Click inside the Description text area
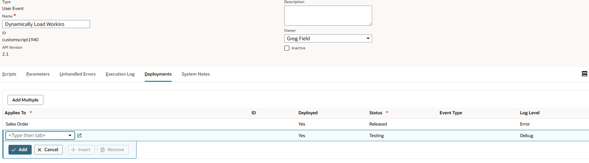The image size is (589, 163). (328, 15)
